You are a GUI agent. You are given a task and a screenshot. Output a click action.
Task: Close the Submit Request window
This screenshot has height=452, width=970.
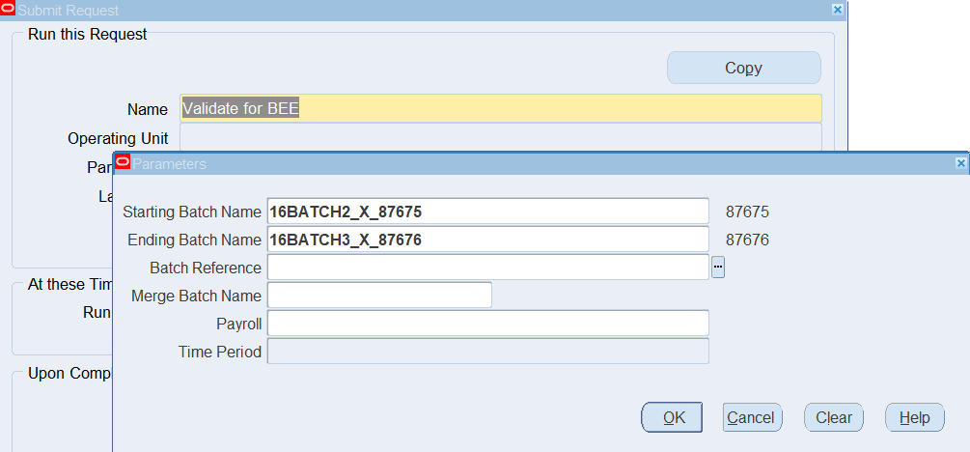point(837,10)
